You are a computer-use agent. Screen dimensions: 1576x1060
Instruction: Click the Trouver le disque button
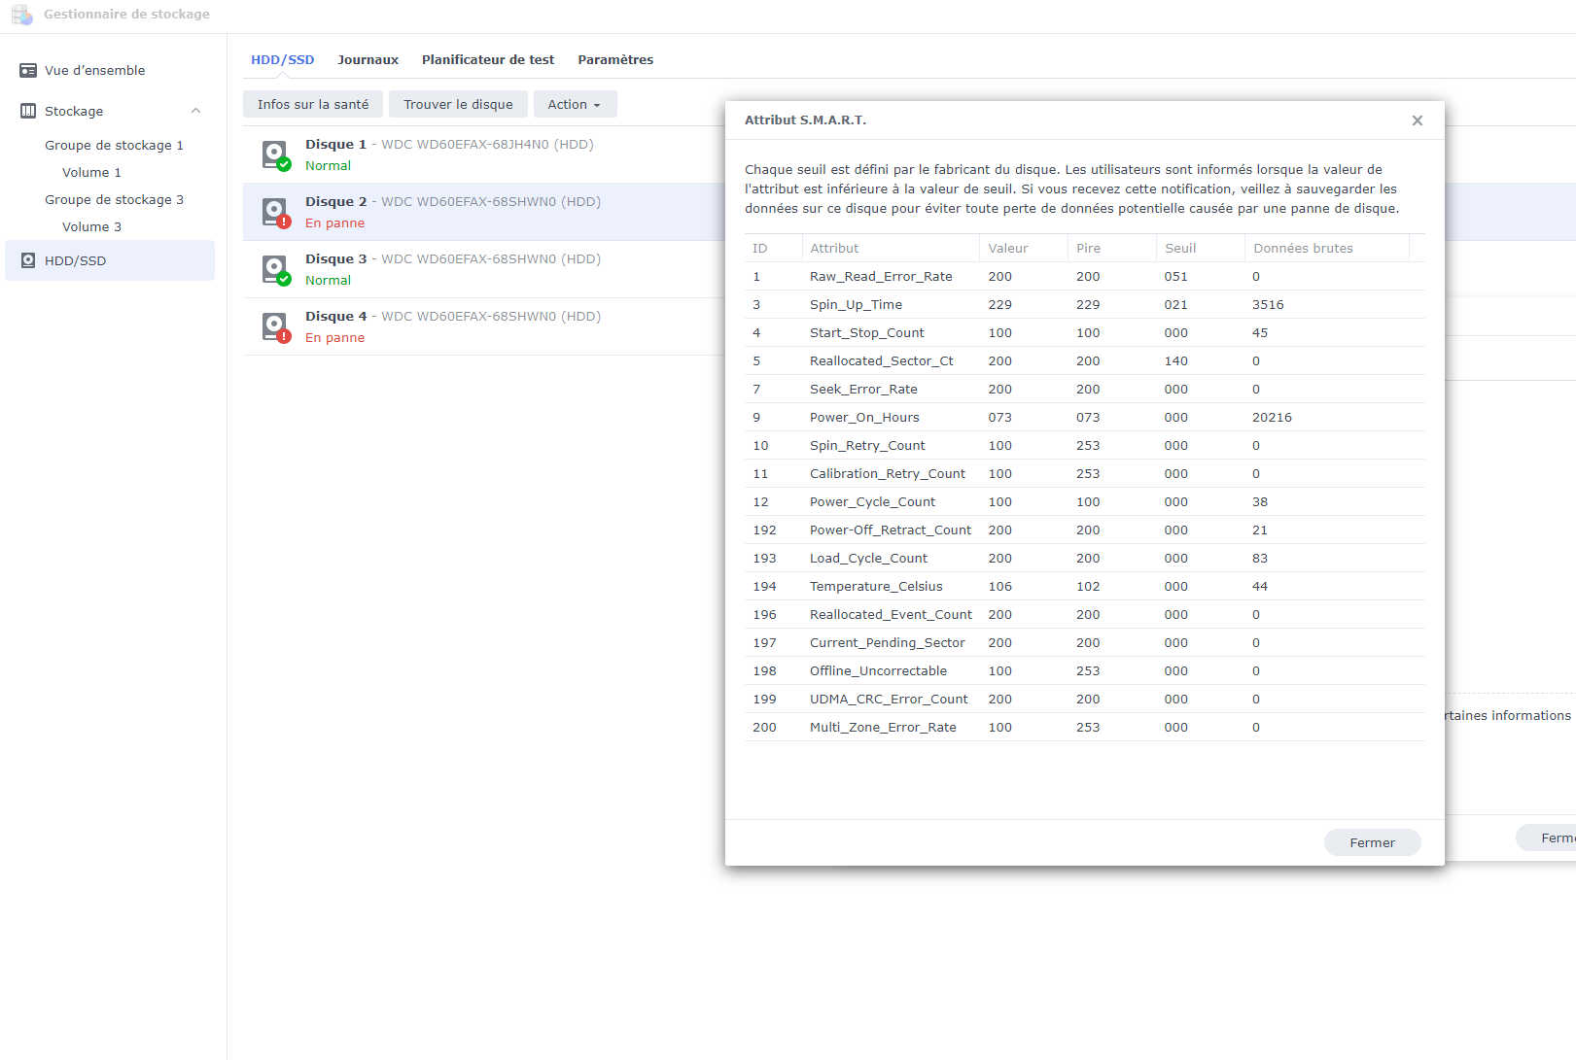[458, 105]
